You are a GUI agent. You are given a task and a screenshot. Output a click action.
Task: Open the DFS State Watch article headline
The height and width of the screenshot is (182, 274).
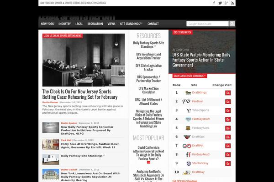201,60
